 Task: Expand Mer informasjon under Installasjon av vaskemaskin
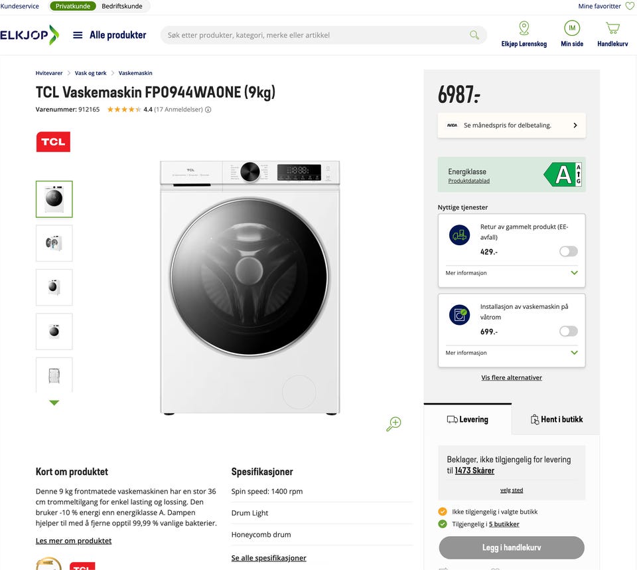tap(512, 353)
